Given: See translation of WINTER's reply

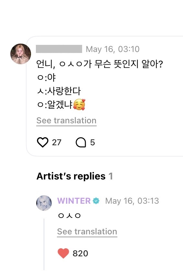Looking at the screenshot, I should [87, 232].
